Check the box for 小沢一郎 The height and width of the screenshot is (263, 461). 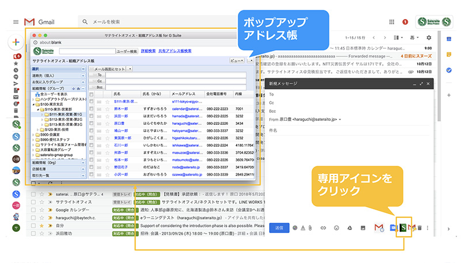click(x=92, y=174)
